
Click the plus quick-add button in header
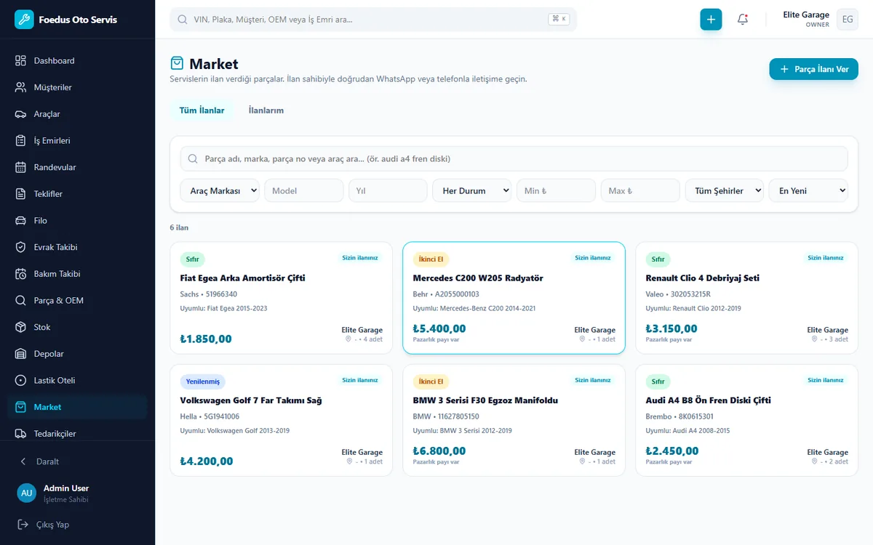click(x=711, y=20)
